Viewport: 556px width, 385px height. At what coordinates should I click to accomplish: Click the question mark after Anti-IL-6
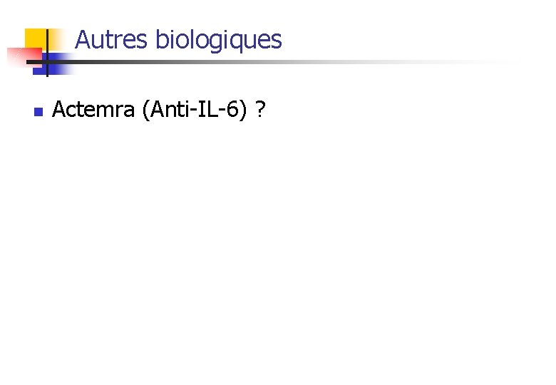(260, 109)
